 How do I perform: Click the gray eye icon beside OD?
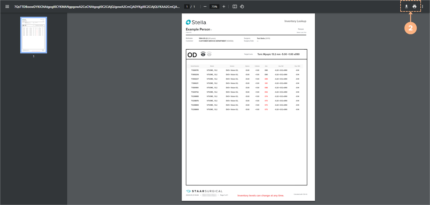coord(209,54)
